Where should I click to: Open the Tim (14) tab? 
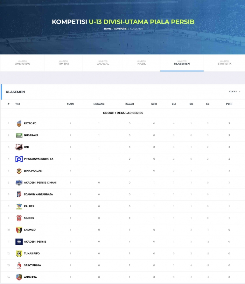[63, 63]
